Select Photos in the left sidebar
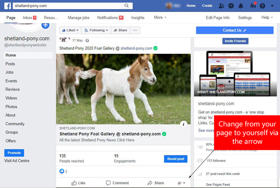 coord(11,107)
